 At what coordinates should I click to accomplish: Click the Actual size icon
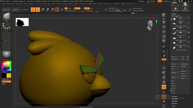(x=164, y=32)
